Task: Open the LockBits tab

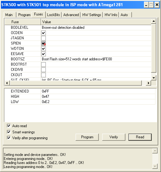Action: click(x=54, y=15)
